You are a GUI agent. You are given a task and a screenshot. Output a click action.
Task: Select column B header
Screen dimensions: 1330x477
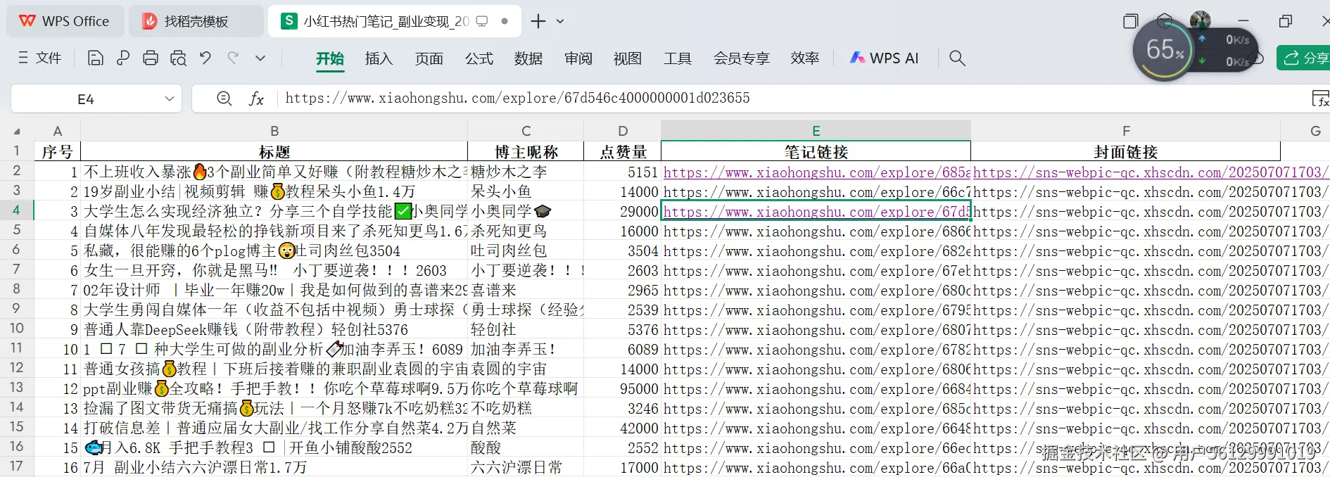pos(274,131)
